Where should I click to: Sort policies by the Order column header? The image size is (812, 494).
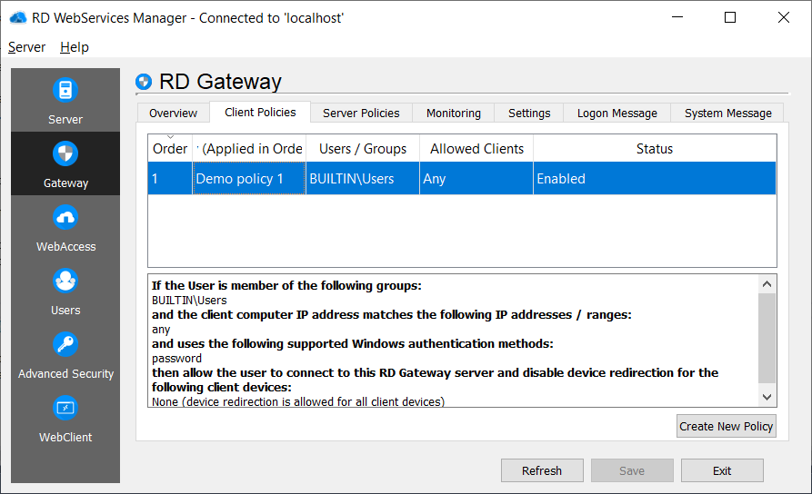click(170, 149)
